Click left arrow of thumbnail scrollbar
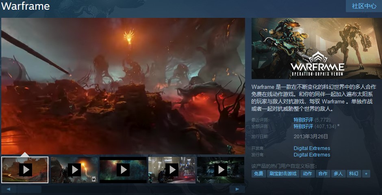Image resolution: width=382 pixels, height=195 pixels. click(x=9, y=189)
